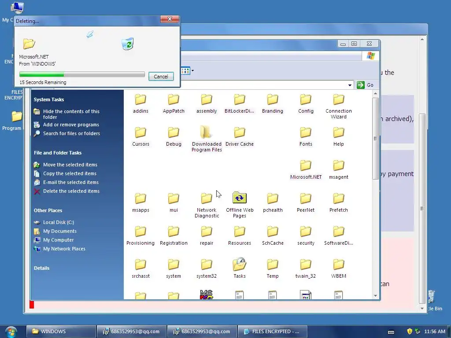Click Hide the contents of this folder

click(71, 114)
